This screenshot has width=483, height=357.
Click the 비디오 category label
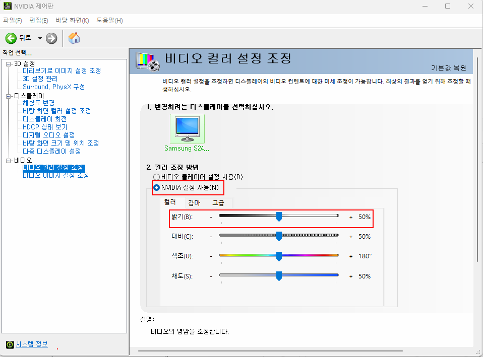23,160
